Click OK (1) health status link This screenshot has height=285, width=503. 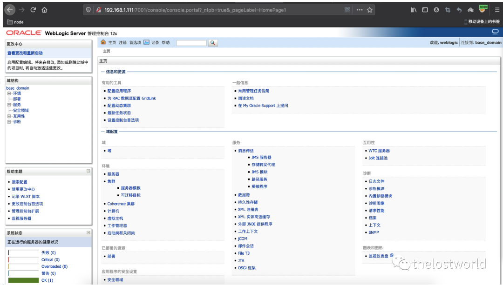[x=47, y=280]
